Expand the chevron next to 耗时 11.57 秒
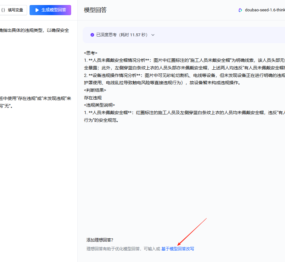The height and width of the screenshot is (262, 285). (153, 35)
